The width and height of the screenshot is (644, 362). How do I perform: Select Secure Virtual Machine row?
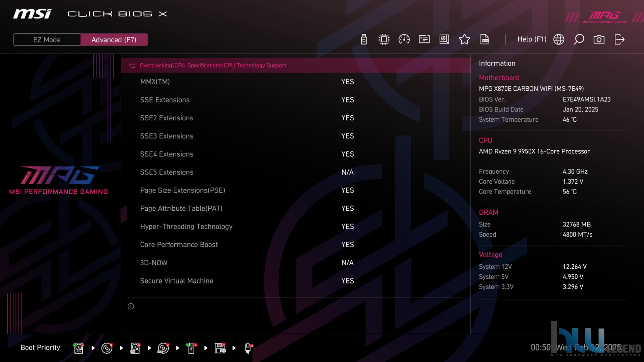(x=295, y=281)
